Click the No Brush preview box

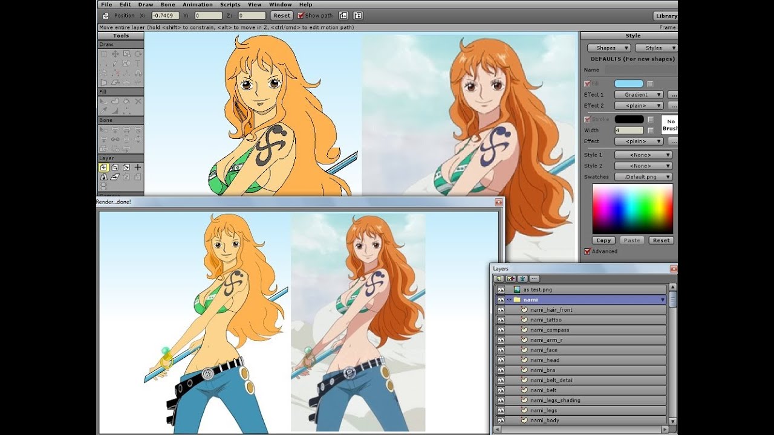coord(669,124)
